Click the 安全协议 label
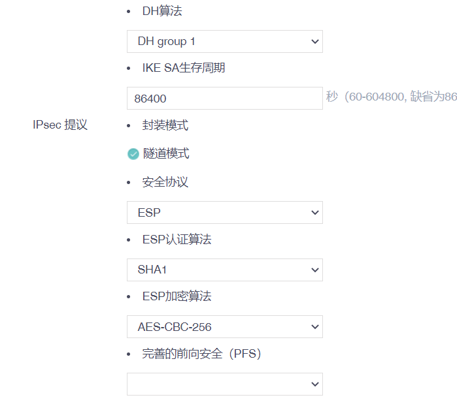Screen dimensions: 457x406 165,182
